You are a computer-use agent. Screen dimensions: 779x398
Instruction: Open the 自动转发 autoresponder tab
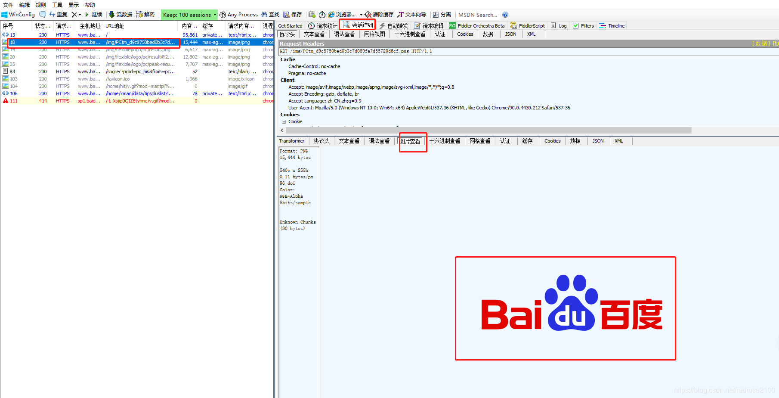coord(394,26)
